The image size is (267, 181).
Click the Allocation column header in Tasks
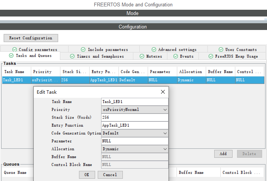(x=191, y=72)
